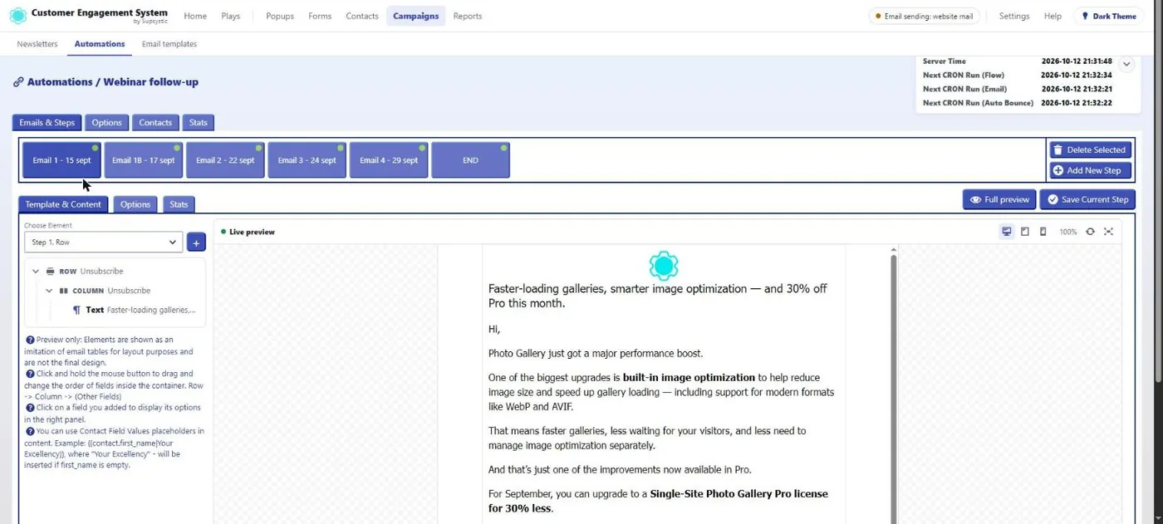Go to Popups section
1163x524 pixels.
click(280, 16)
